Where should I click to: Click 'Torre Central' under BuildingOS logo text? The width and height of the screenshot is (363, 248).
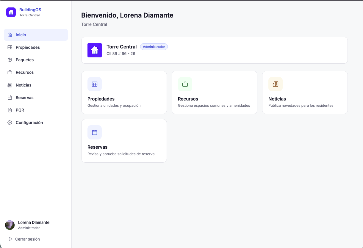click(29, 15)
